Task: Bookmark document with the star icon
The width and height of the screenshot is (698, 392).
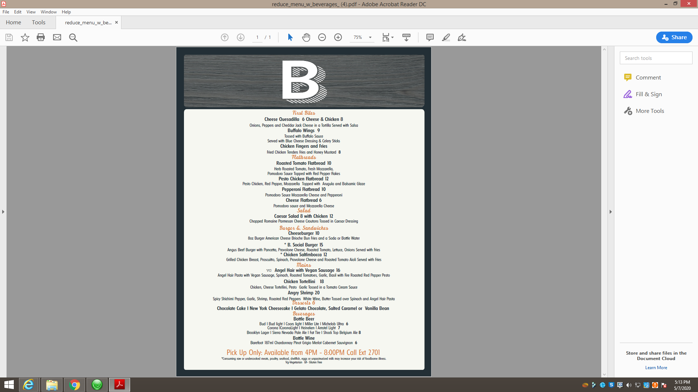Action: 25,37
